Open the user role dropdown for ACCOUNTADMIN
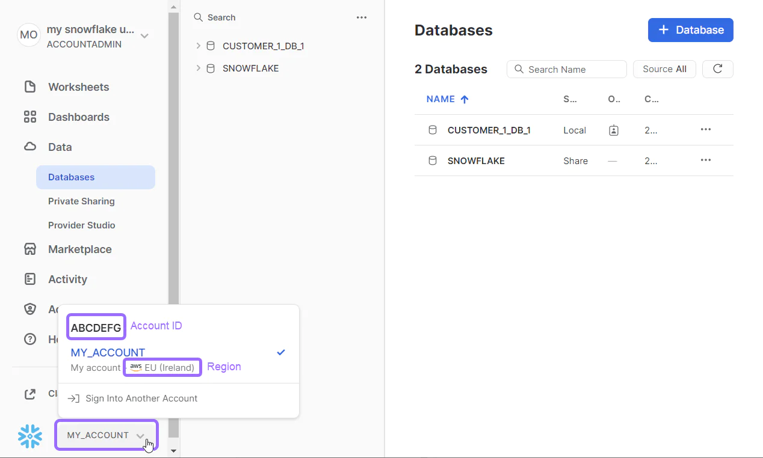Screen dimensions: 763x458 144,36
